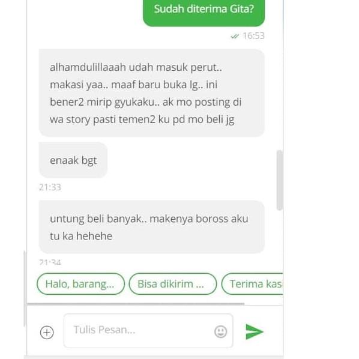This screenshot has width=359, height=359.
Task: Click the plus attachment icon
Action: pos(47,332)
